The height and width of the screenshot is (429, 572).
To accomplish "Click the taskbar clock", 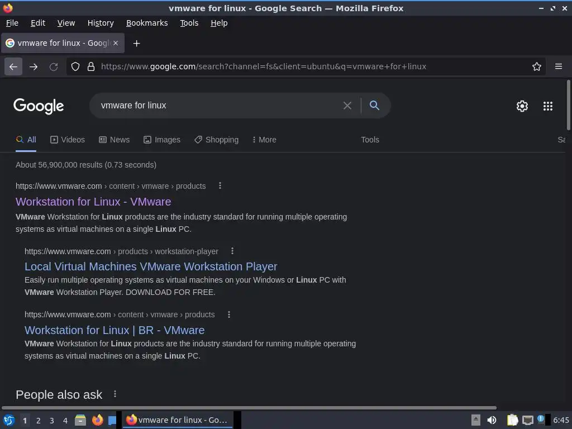I will (561, 420).
